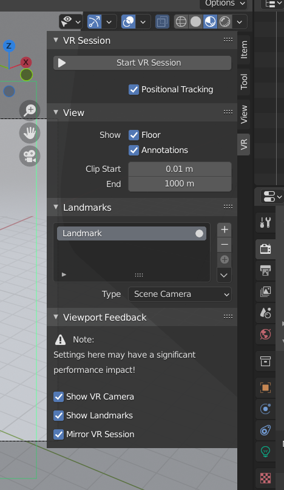Click the pan hand viewport icon
Image resolution: width=284 pixels, height=490 pixels.
tap(30, 133)
